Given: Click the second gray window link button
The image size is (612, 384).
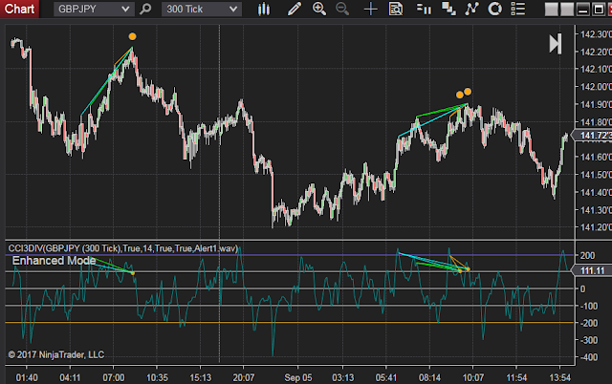Looking at the screenshot, I should click(567, 10).
